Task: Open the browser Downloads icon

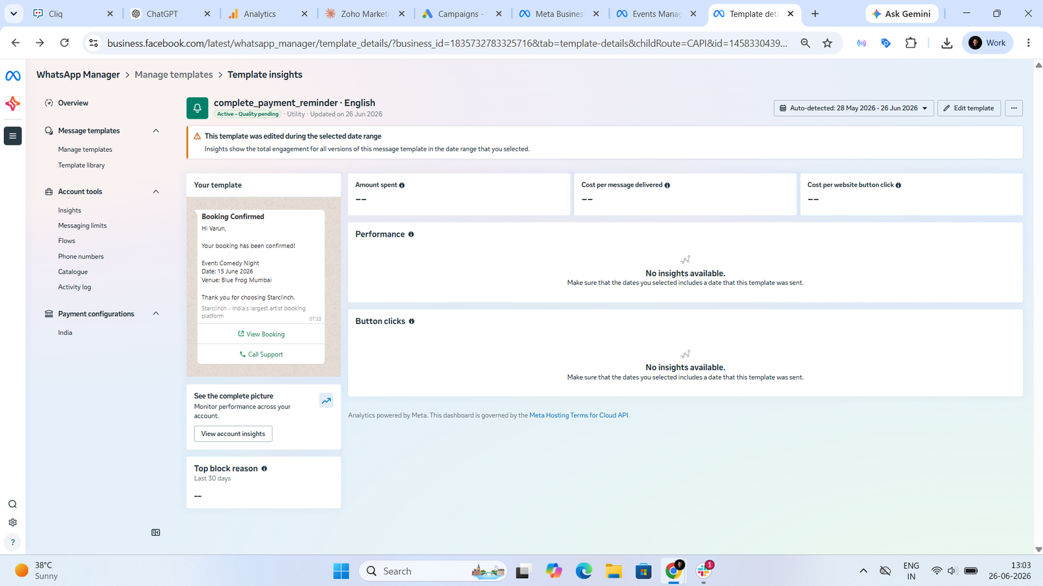Action: pos(947,43)
